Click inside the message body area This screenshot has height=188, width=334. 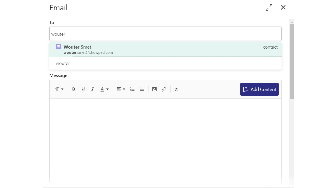point(165,140)
